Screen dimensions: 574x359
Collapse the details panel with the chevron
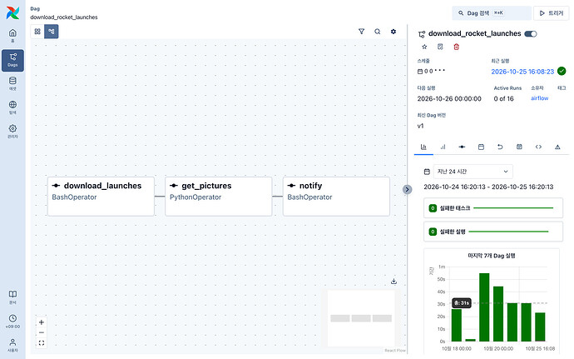click(407, 190)
